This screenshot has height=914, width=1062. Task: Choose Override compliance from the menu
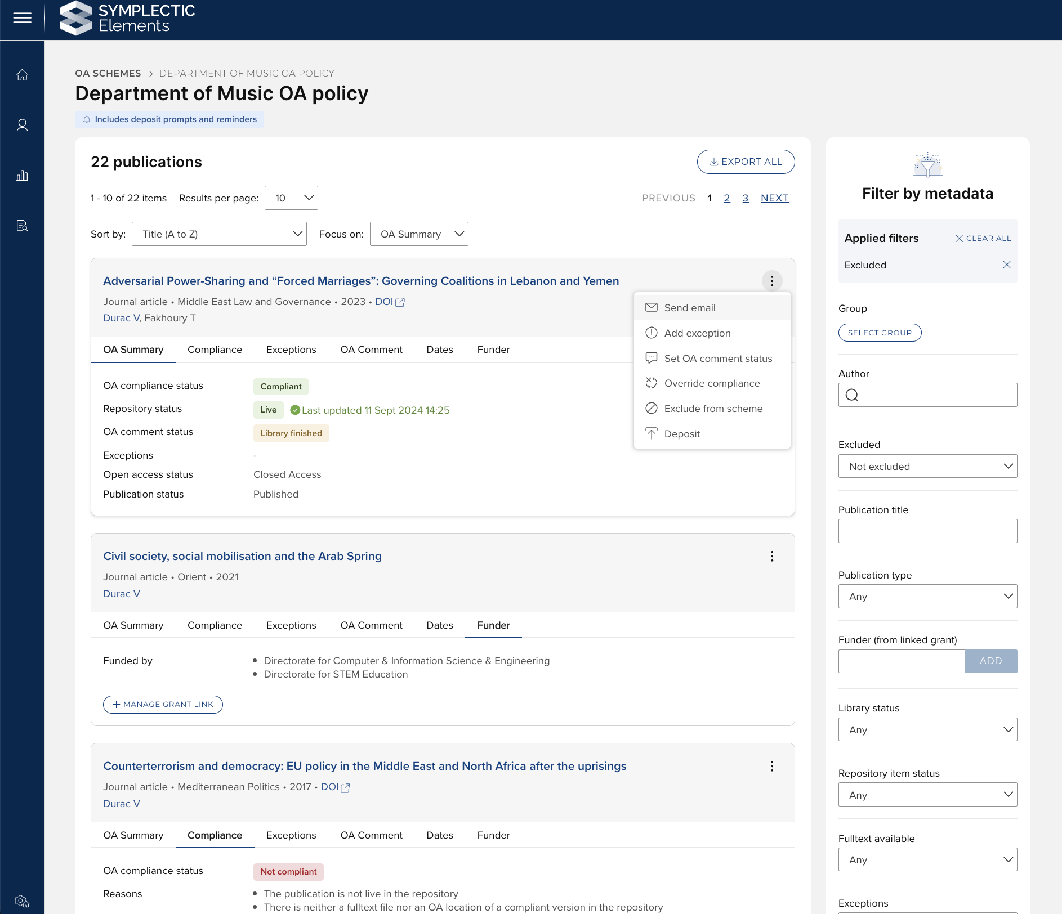point(712,383)
